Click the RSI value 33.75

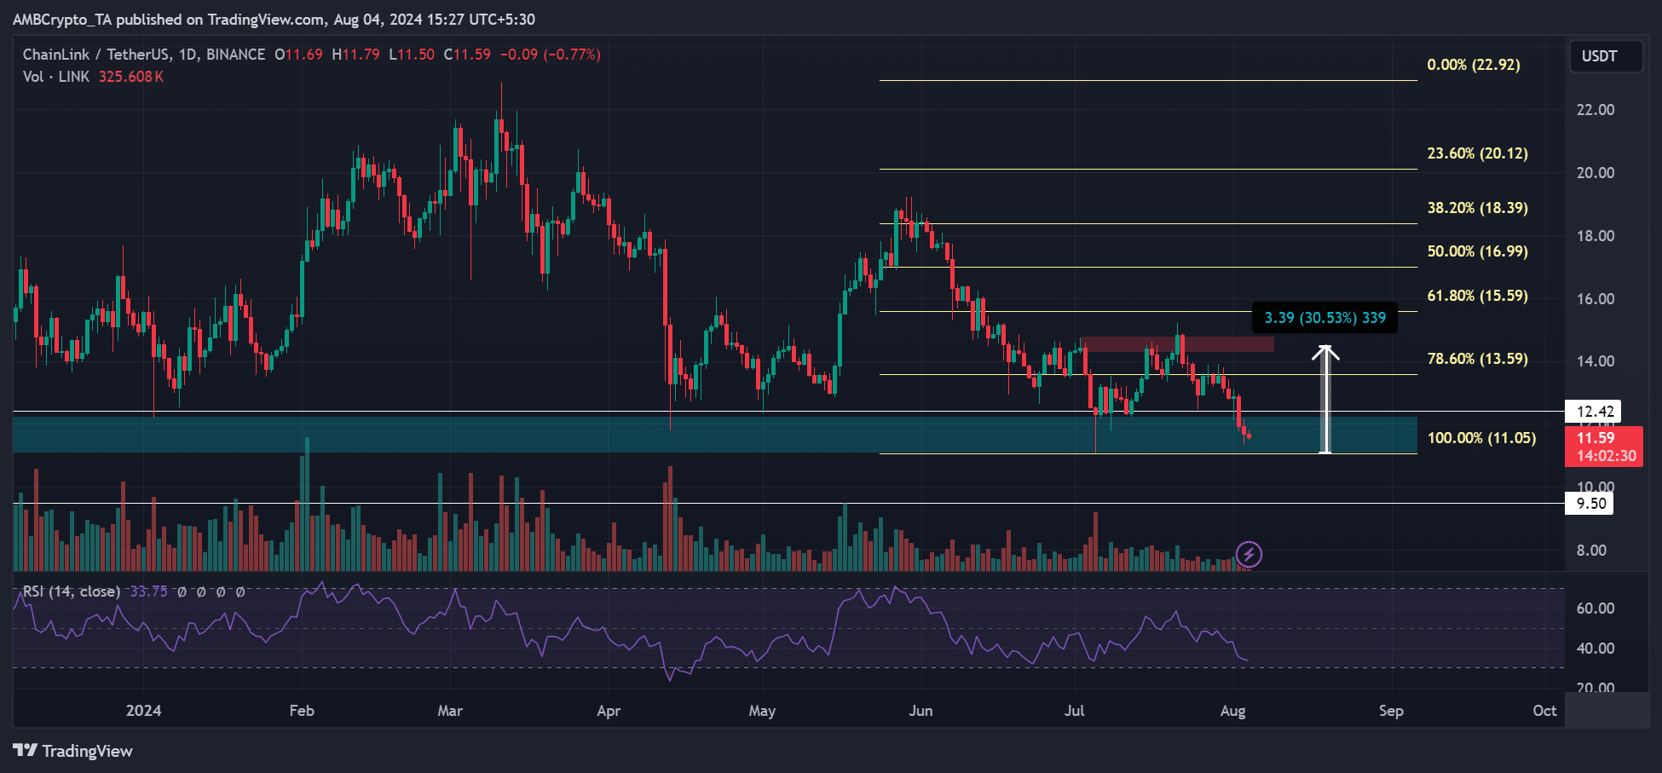click(x=148, y=591)
